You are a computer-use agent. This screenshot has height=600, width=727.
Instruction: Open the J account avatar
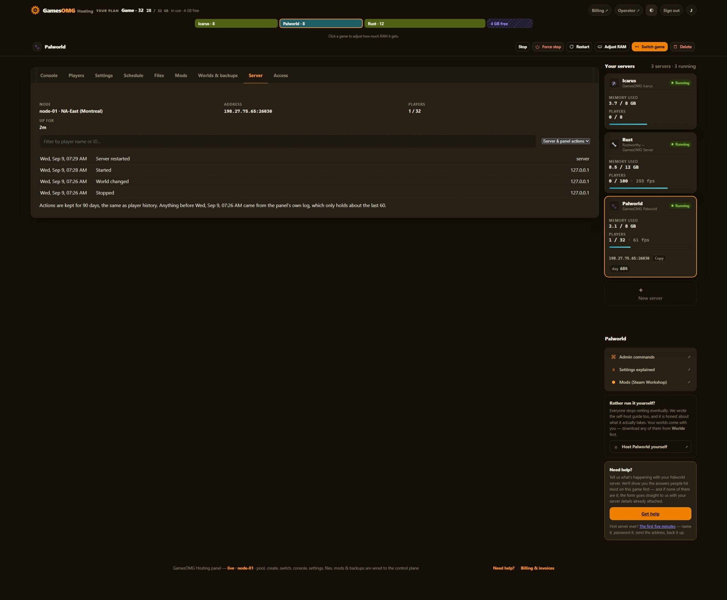pos(691,10)
